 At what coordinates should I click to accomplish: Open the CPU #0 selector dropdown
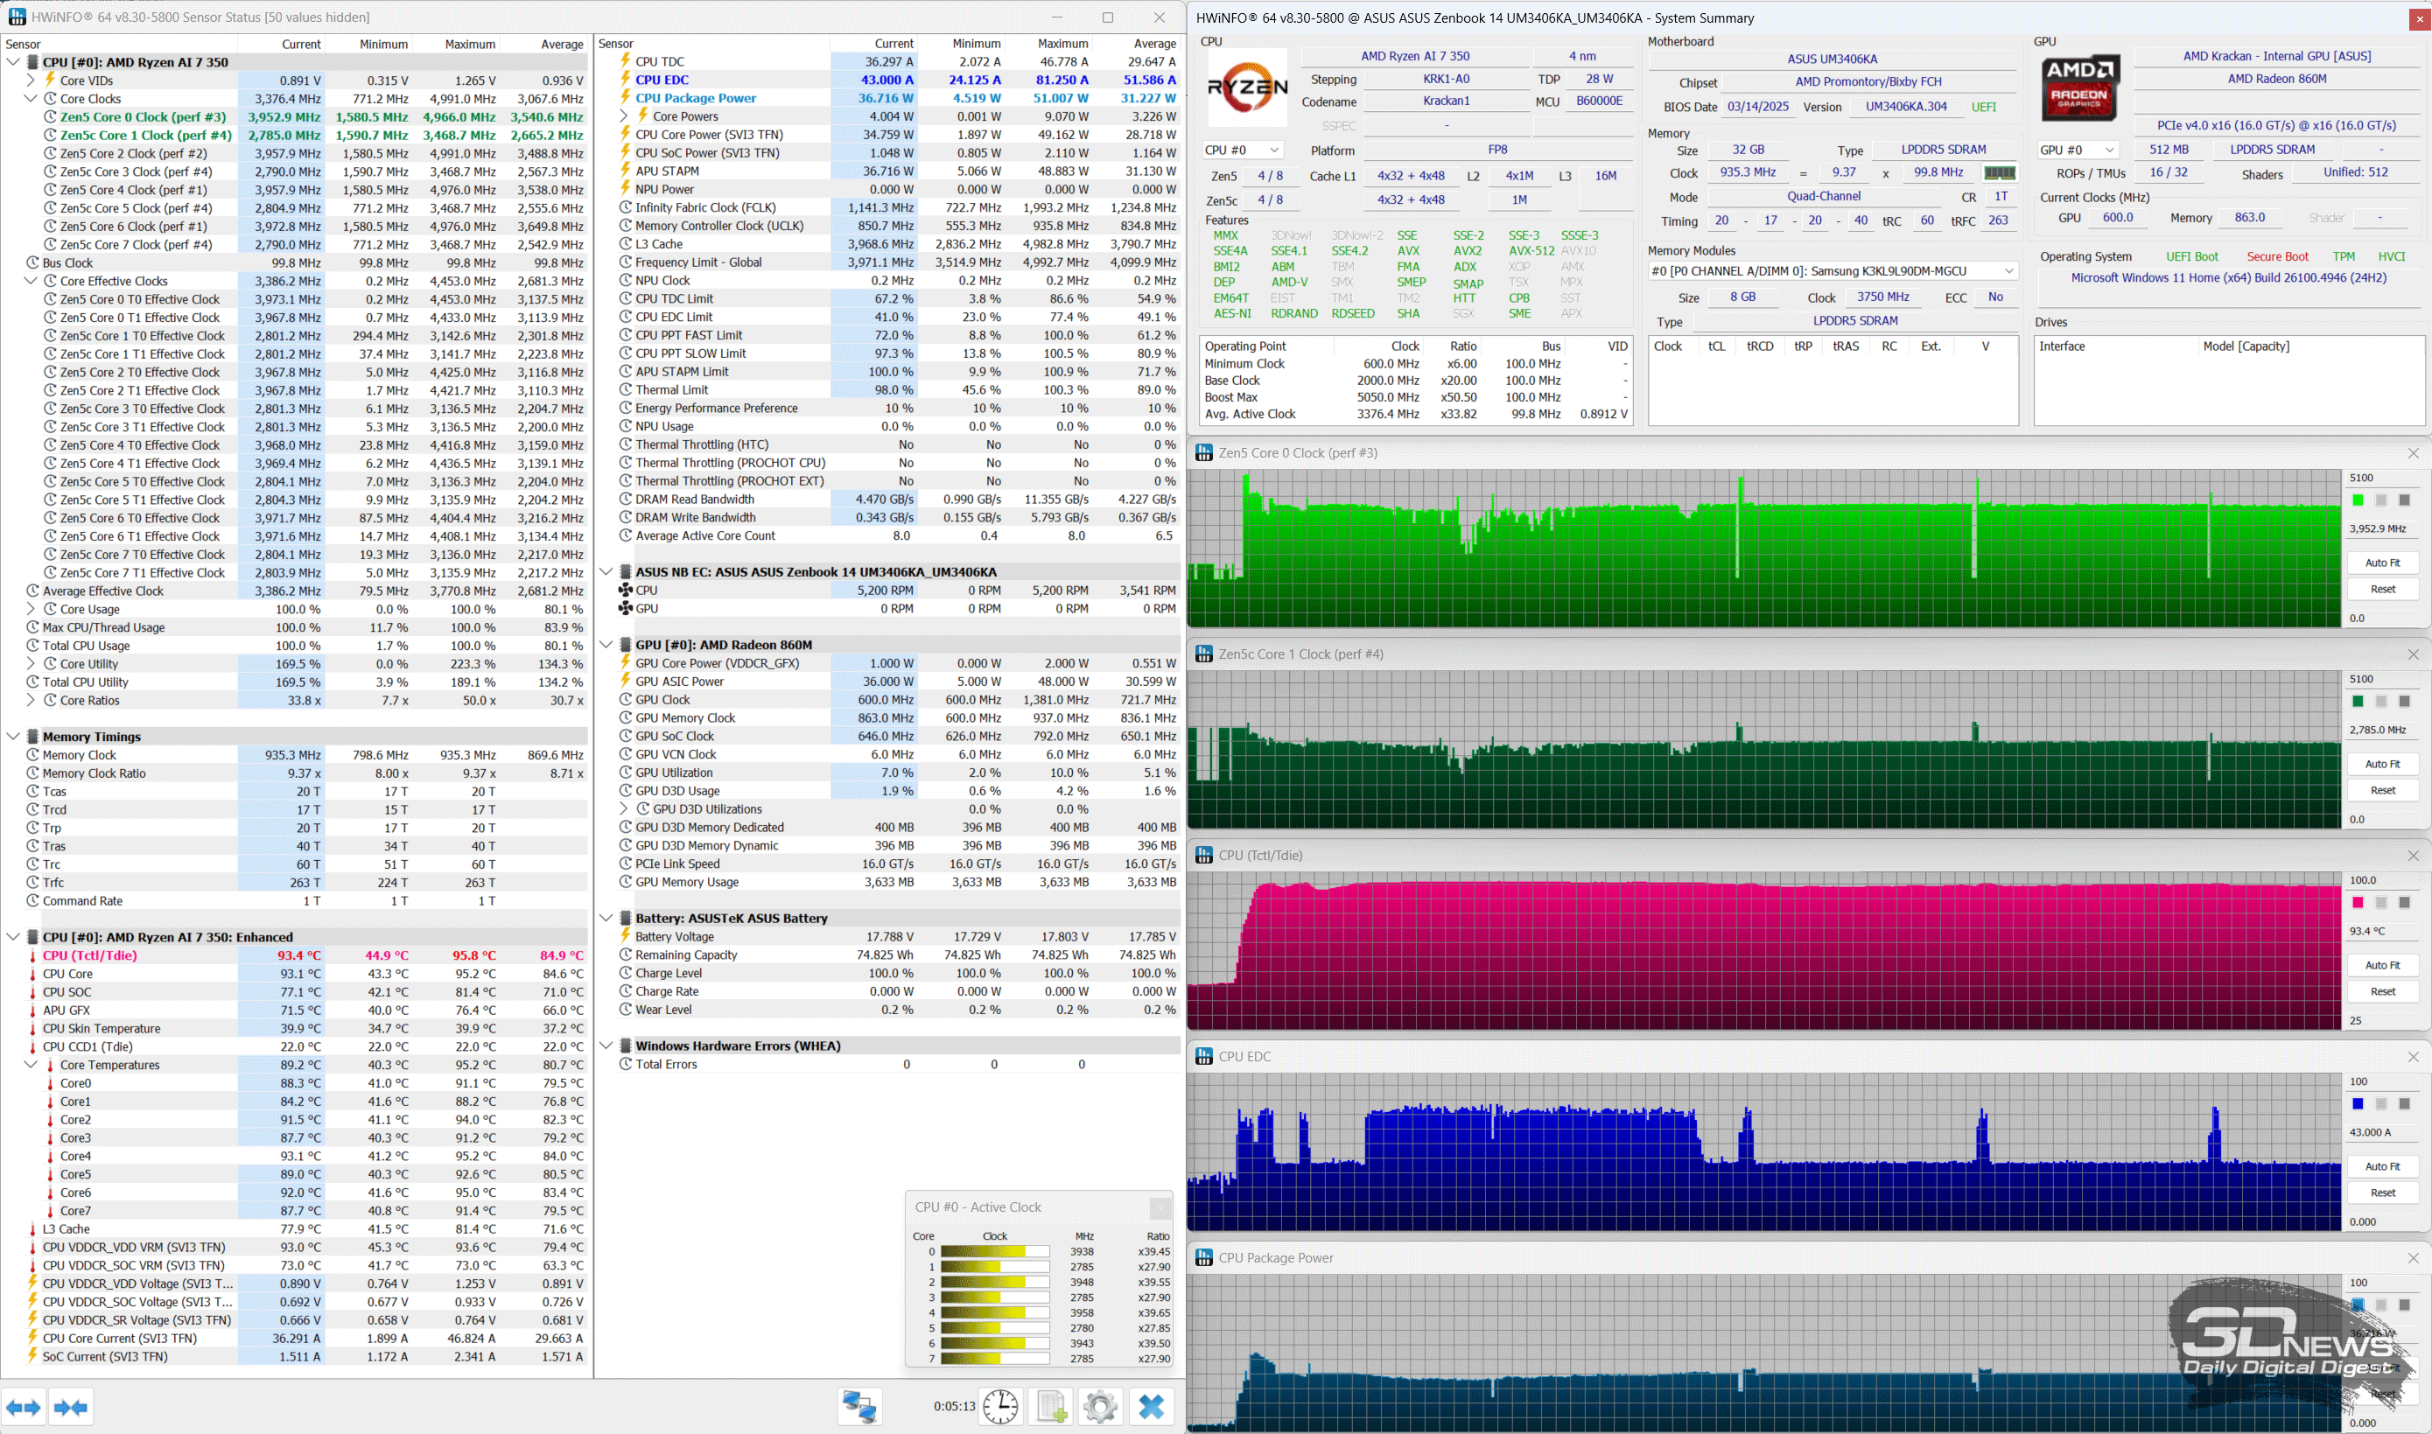pyautogui.click(x=1243, y=150)
